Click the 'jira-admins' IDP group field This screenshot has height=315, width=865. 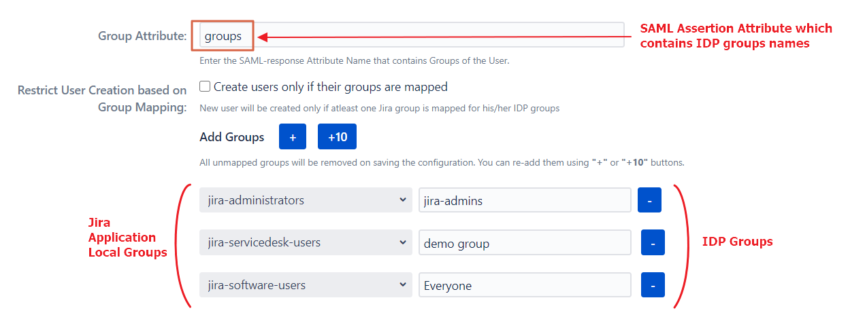[525, 200]
